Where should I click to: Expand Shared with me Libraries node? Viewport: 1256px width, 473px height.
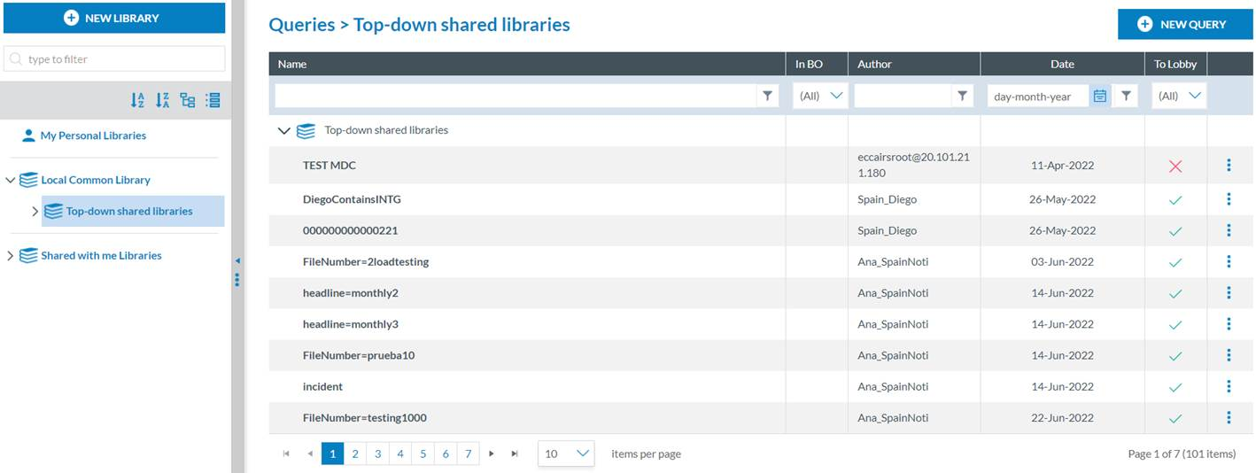tap(11, 256)
